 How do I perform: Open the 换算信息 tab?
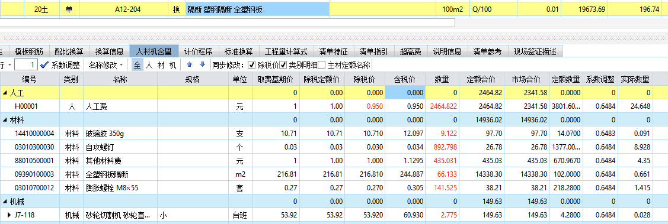coord(110,51)
